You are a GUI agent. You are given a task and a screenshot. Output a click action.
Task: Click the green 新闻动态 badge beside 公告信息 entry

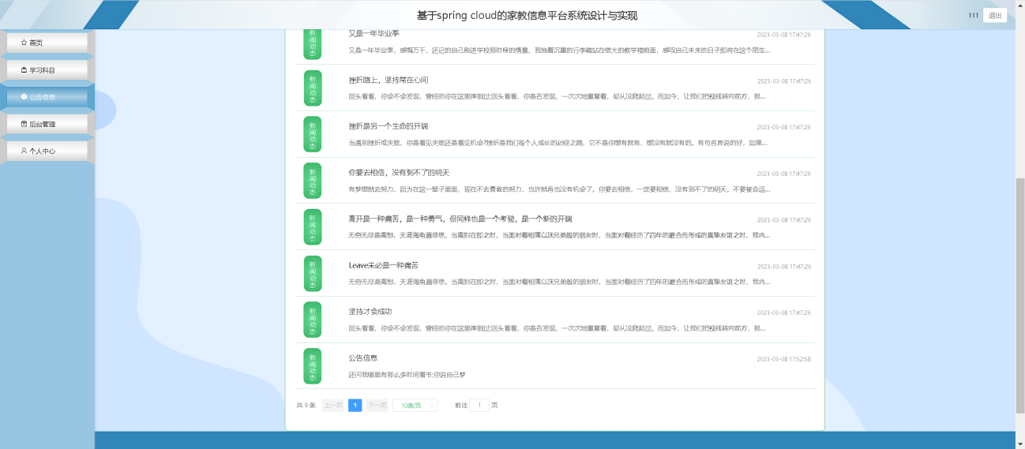313,366
